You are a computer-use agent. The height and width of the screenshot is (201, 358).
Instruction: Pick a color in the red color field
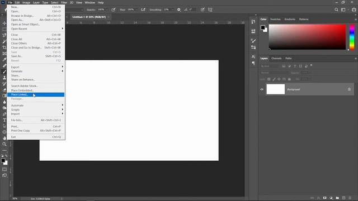(x=307, y=37)
